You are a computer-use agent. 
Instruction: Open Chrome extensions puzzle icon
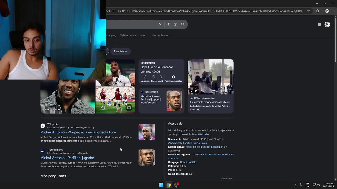(317, 11)
